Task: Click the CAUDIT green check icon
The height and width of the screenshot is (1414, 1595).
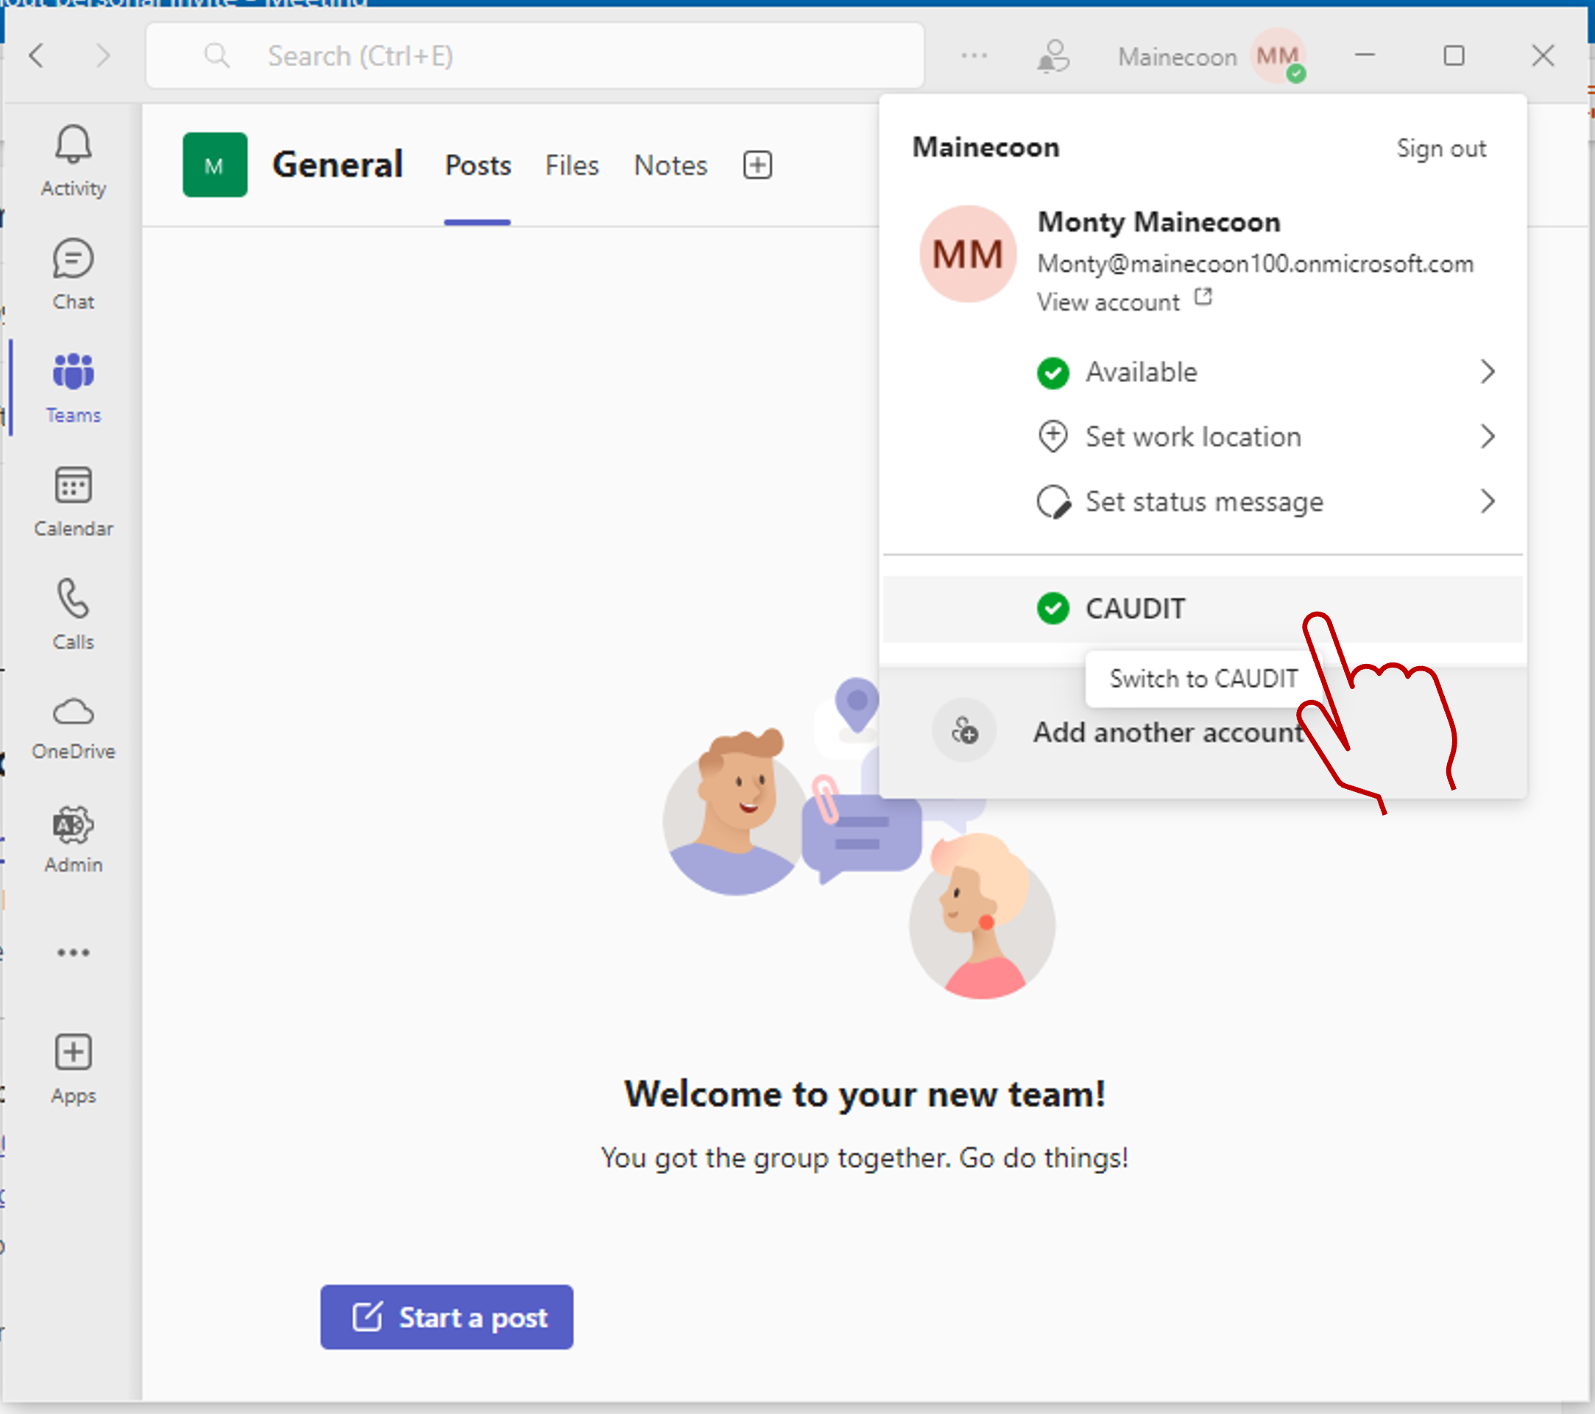Action: click(1053, 609)
